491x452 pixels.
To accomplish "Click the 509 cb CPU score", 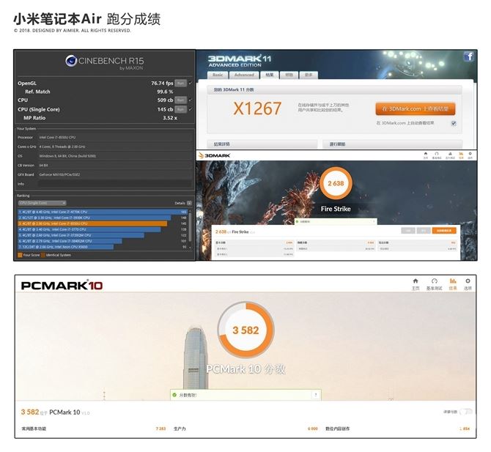I will click(x=165, y=100).
